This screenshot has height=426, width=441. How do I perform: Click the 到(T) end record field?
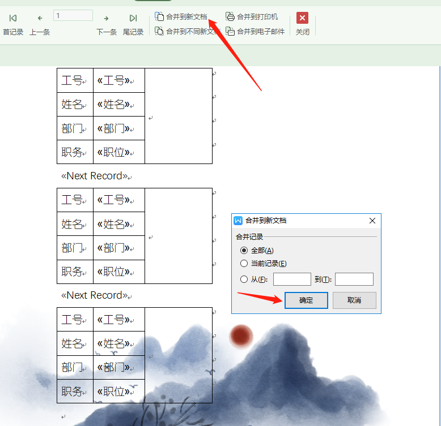click(354, 279)
